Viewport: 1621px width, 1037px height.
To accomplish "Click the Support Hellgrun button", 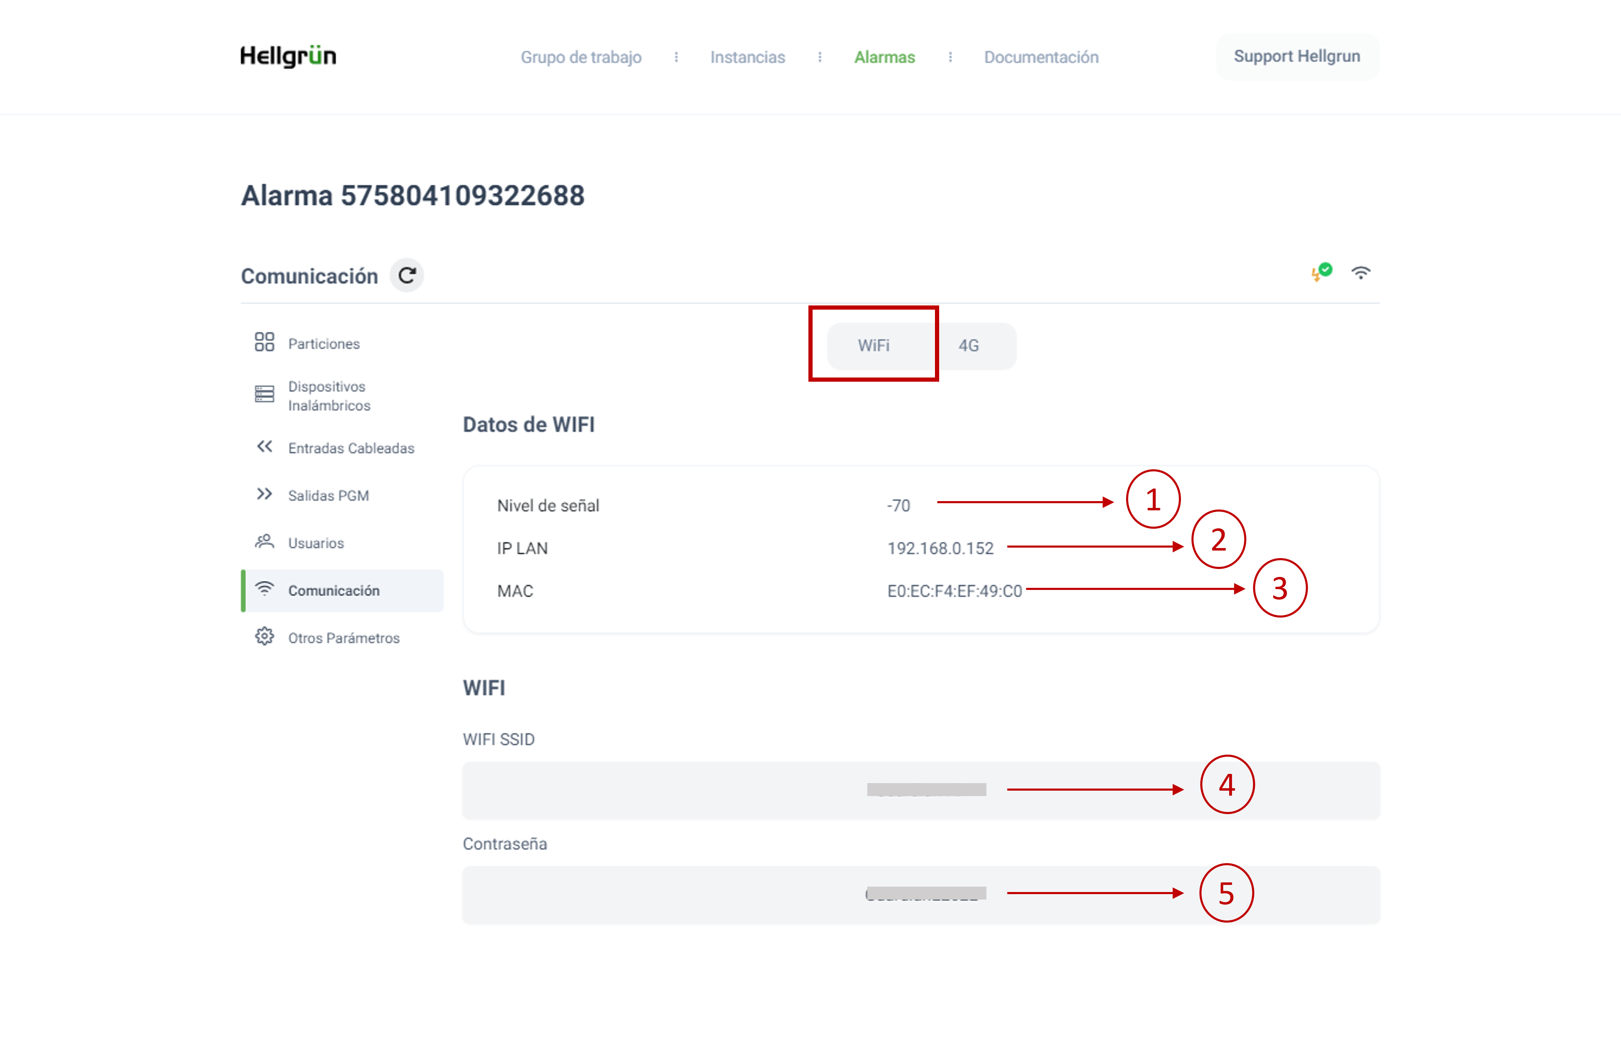I will 1297,57.
